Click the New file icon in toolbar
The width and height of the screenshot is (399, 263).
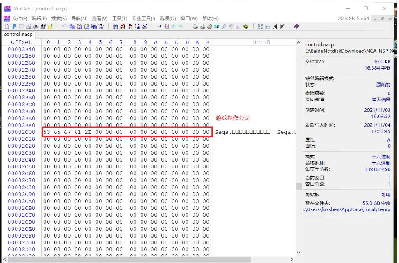click(x=6, y=26)
